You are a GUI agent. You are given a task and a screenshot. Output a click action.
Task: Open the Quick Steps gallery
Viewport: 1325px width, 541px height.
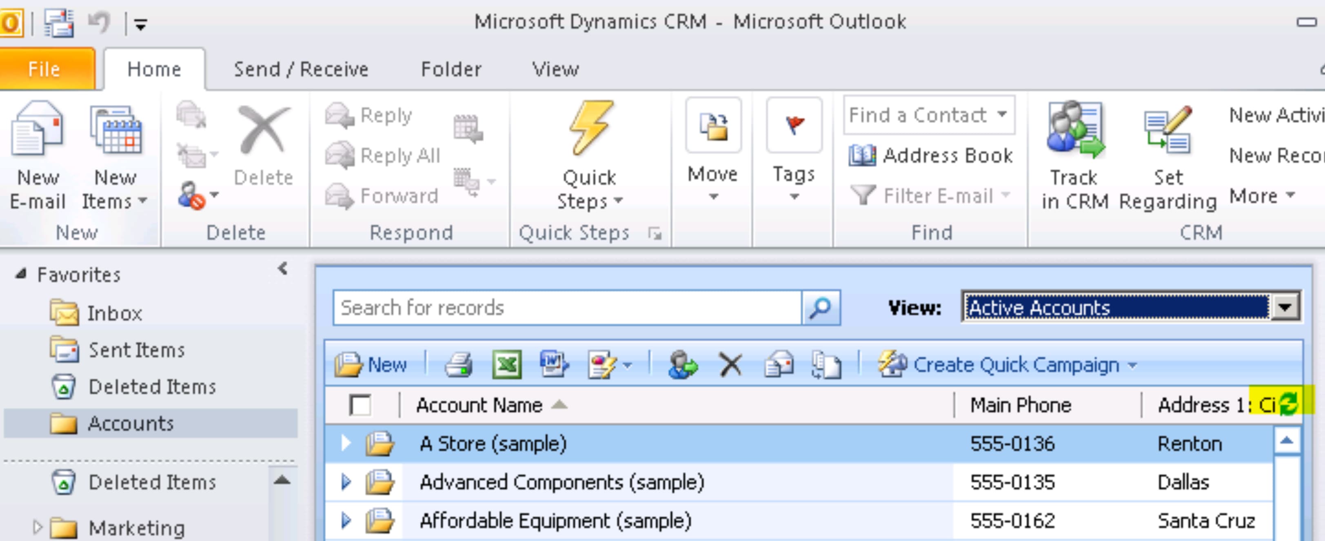pos(590,155)
